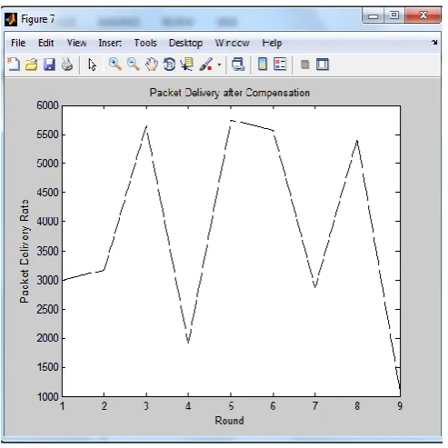
Task: Click the 'Round' x-axis label
Action: pyautogui.click(x=229, y=421)
